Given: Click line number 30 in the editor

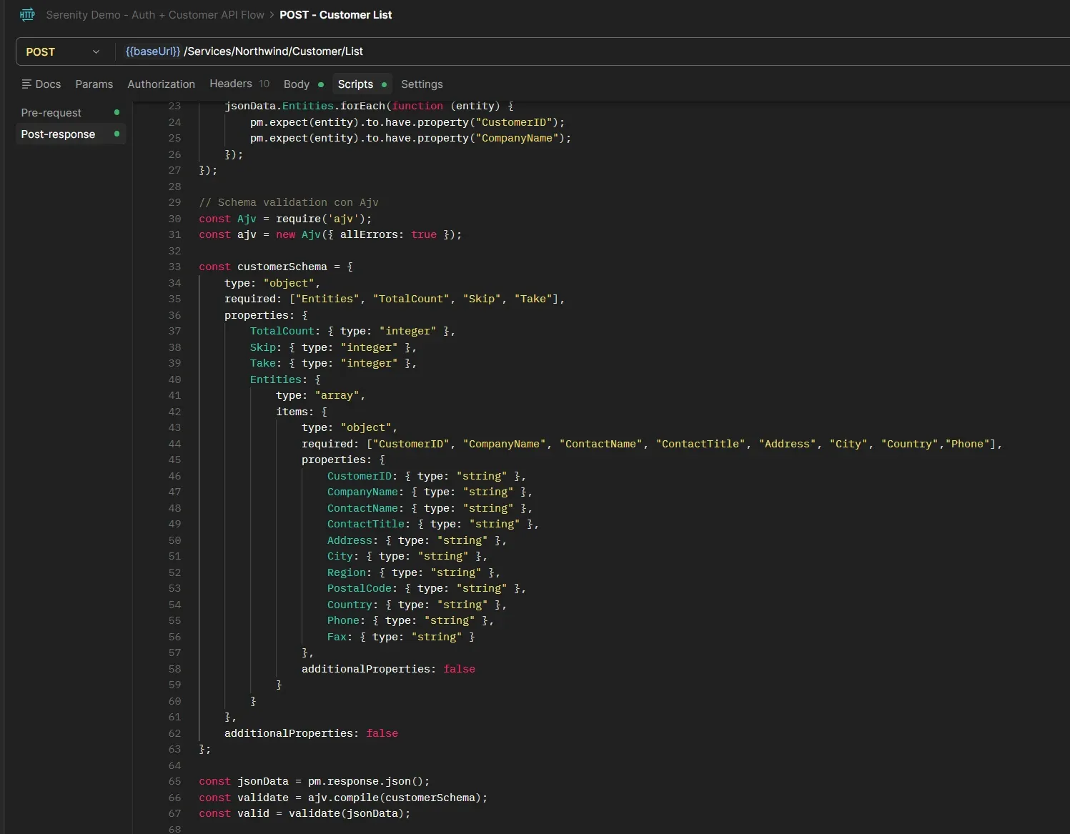Looking at the screenshot, I should click(x=174, y=219).
